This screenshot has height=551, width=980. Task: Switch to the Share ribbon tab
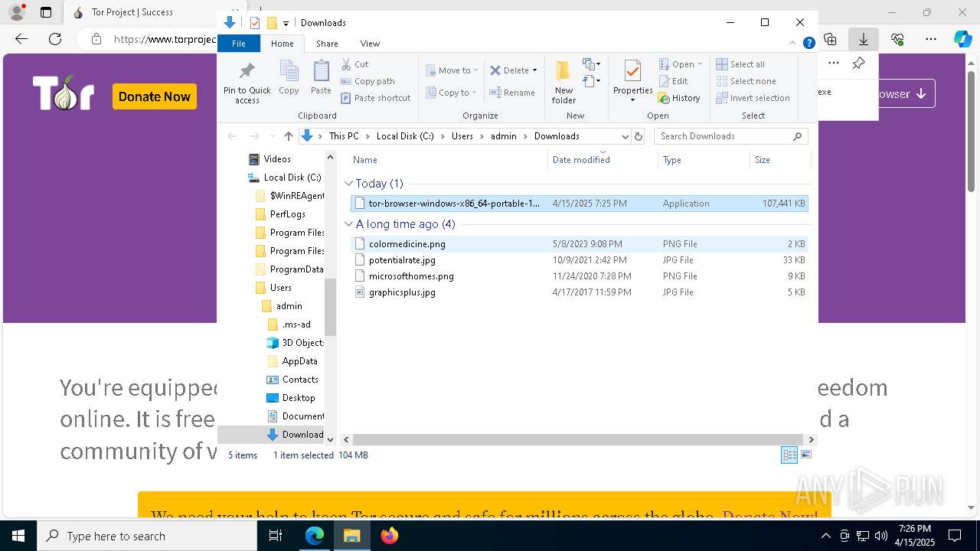click(x=327, y=44)
